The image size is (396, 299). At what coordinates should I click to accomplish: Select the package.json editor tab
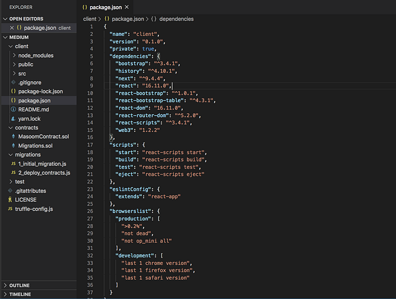point(106,6)
